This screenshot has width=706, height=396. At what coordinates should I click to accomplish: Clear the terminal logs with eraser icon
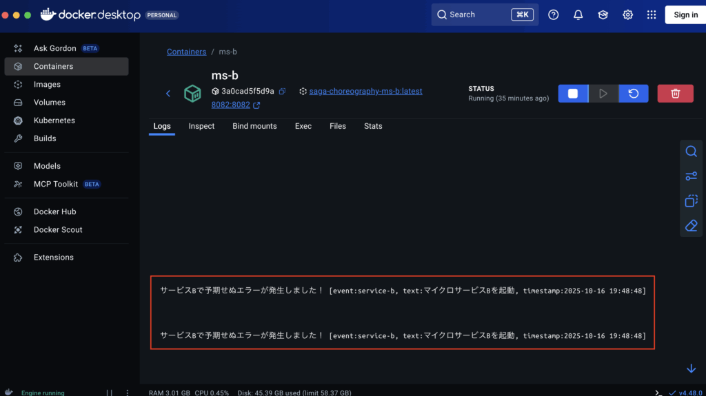(x=691, y=226)
